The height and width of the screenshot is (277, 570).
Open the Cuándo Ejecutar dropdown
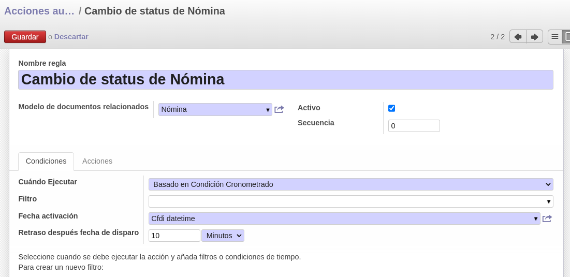(x=351, y=184)
